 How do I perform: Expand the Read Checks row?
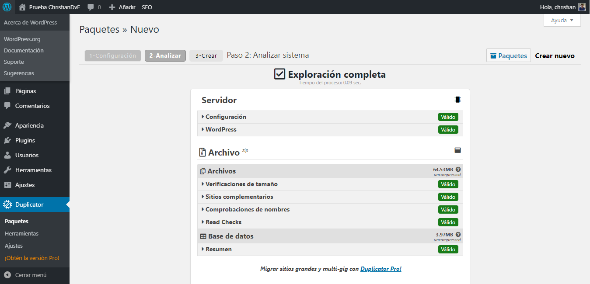pos(330,222)
